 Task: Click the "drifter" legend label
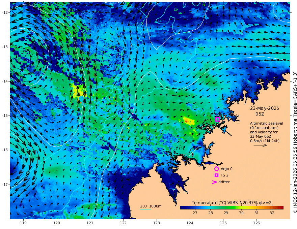224,182
